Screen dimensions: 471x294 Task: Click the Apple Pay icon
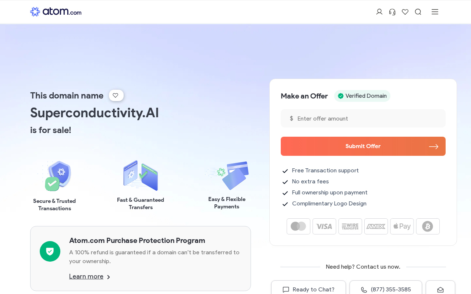(x=402, y=226)
